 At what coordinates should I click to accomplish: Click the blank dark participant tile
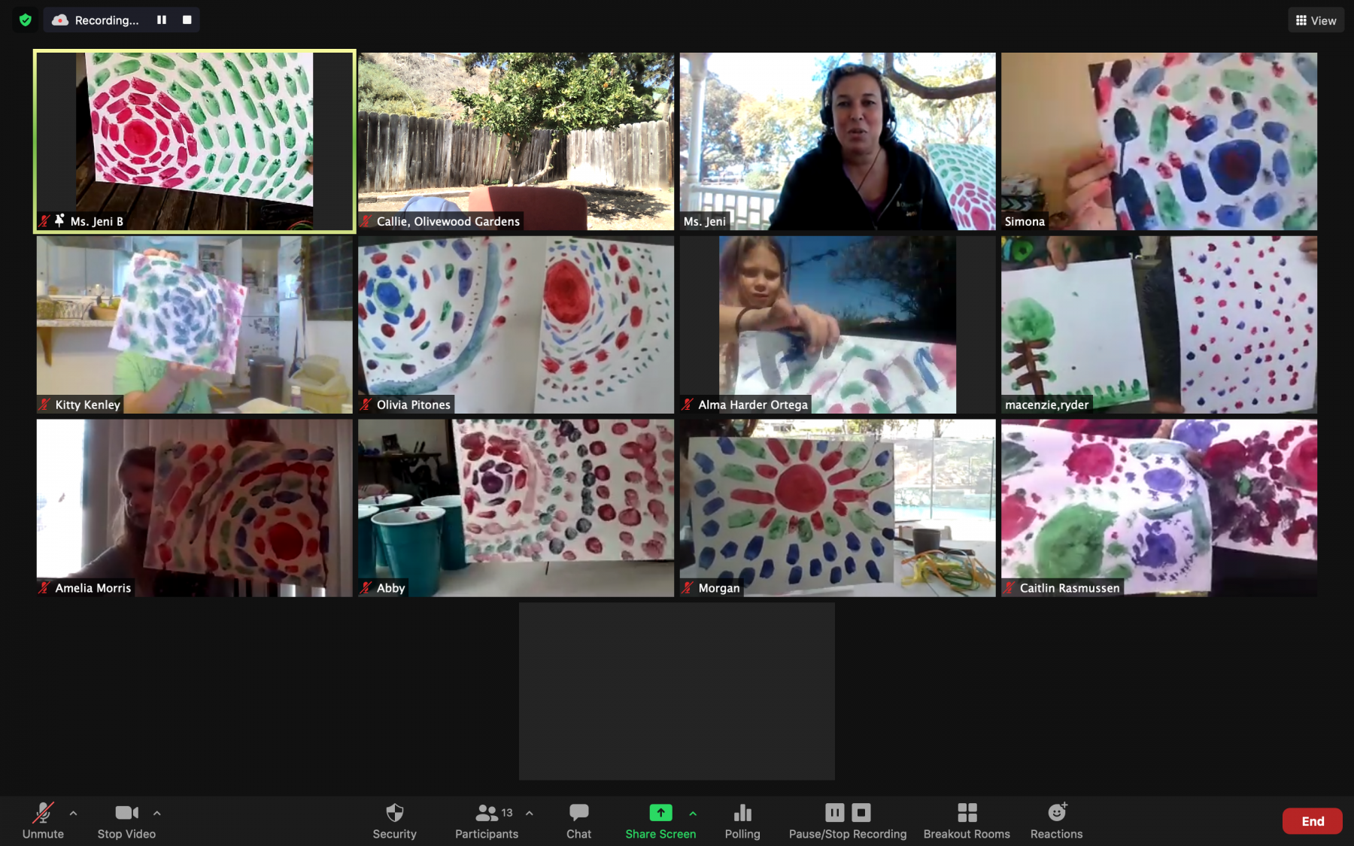(677, 691)
